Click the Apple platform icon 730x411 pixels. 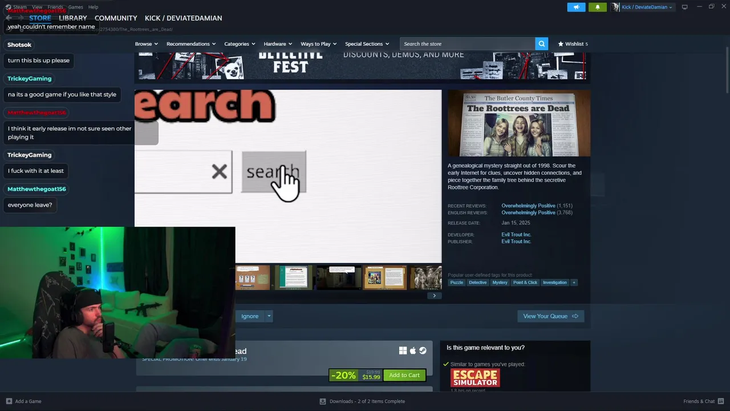coord(413,350)
